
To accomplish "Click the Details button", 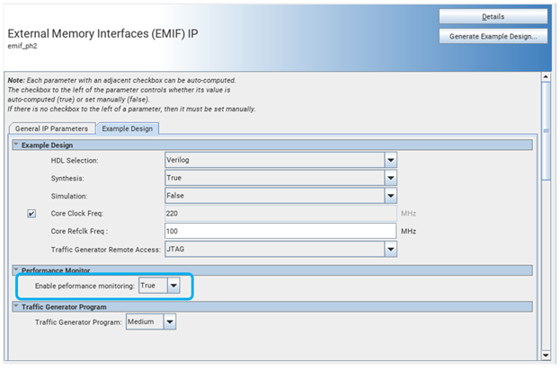I will click(493, 16).
